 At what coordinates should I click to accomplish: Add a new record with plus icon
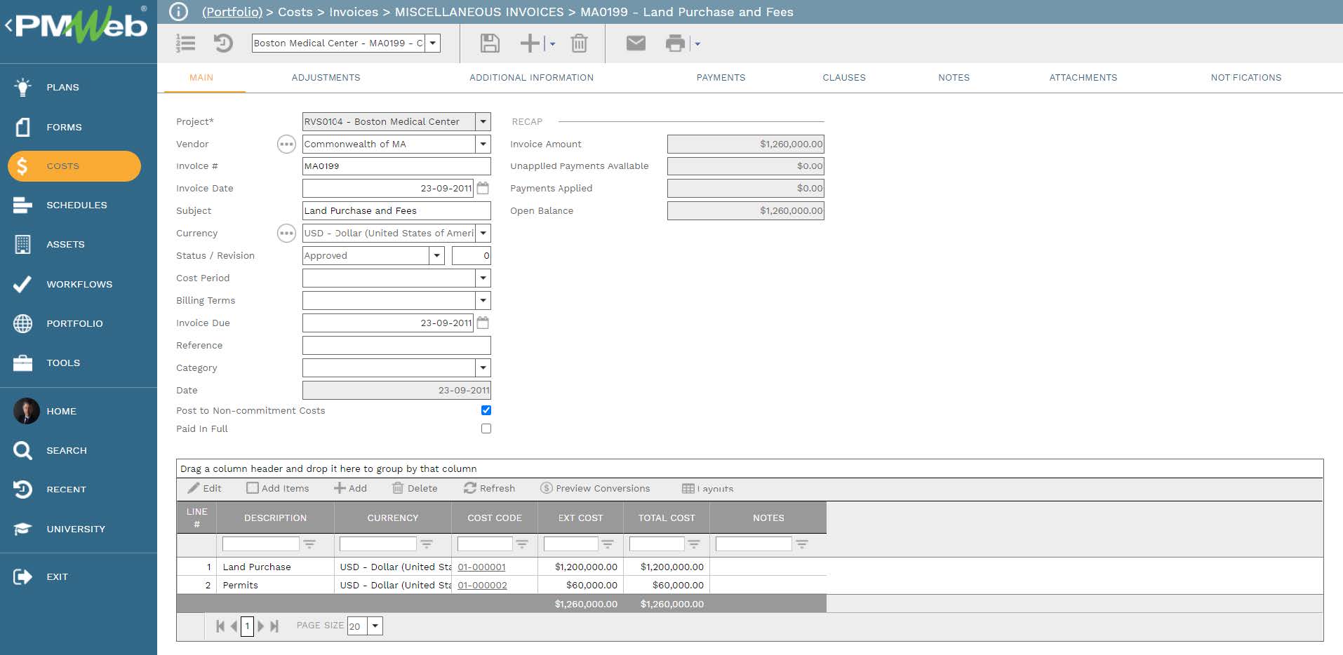(530, 43)
